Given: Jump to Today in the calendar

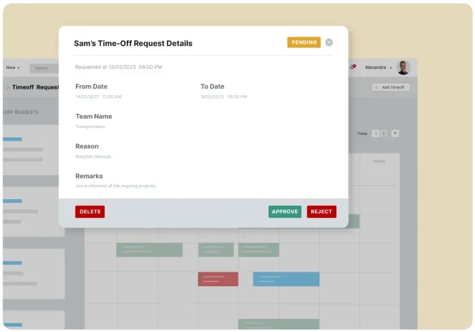Looking at the screenshot, I should click(362, 133).
